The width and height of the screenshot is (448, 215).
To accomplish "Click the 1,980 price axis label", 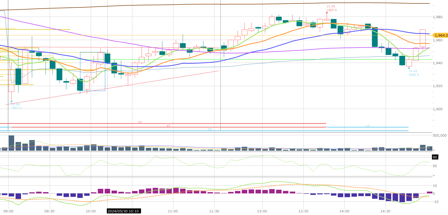I will pyautogui.click(x=437, y=17).
